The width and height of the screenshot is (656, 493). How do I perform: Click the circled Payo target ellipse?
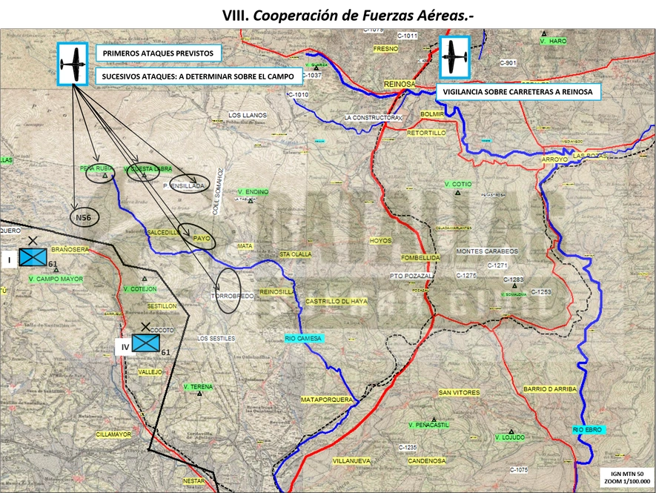coord(196,237)
